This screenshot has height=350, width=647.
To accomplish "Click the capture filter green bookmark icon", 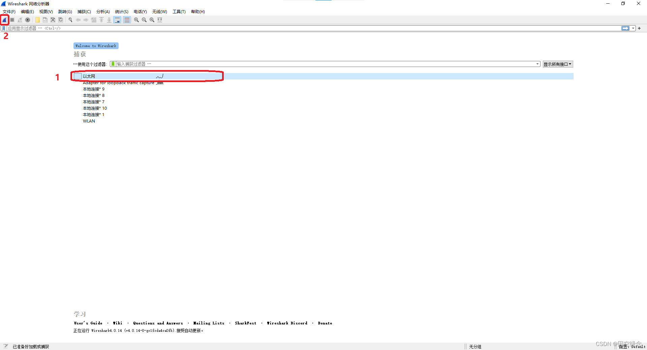I will pyautogui.click(x=113, y=64).
